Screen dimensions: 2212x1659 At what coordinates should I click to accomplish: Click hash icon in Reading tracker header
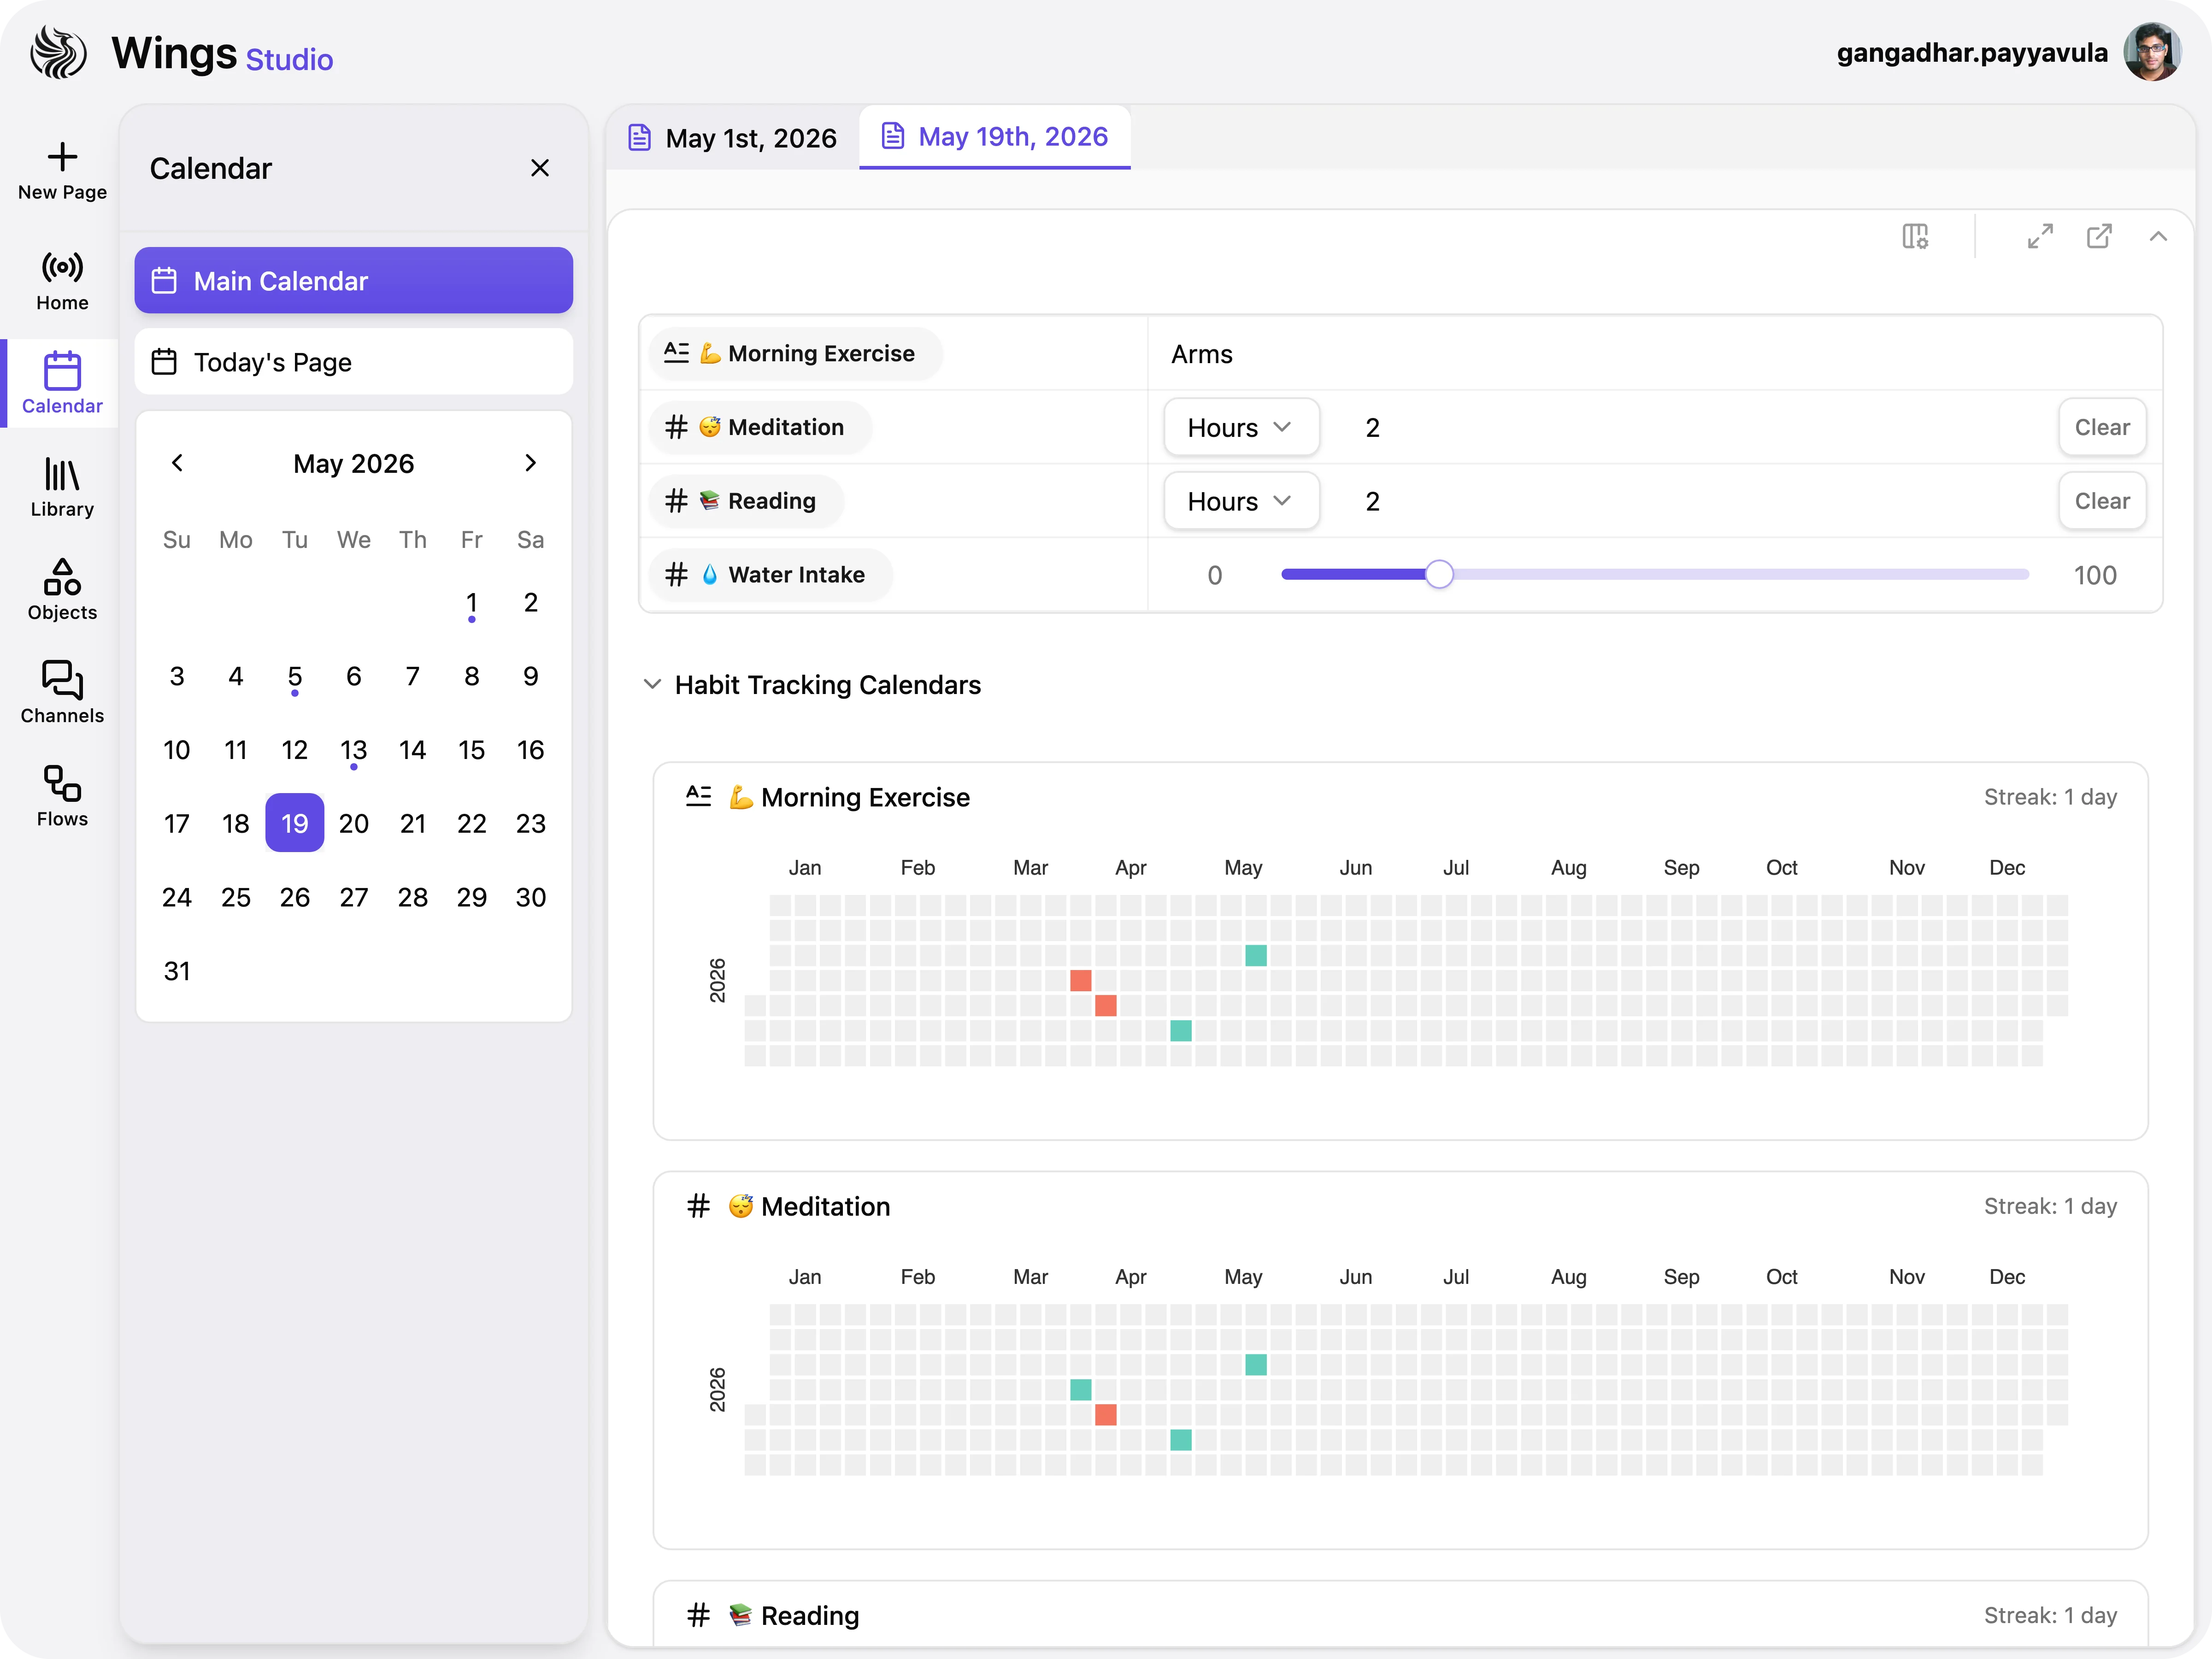click(699, 1615)
